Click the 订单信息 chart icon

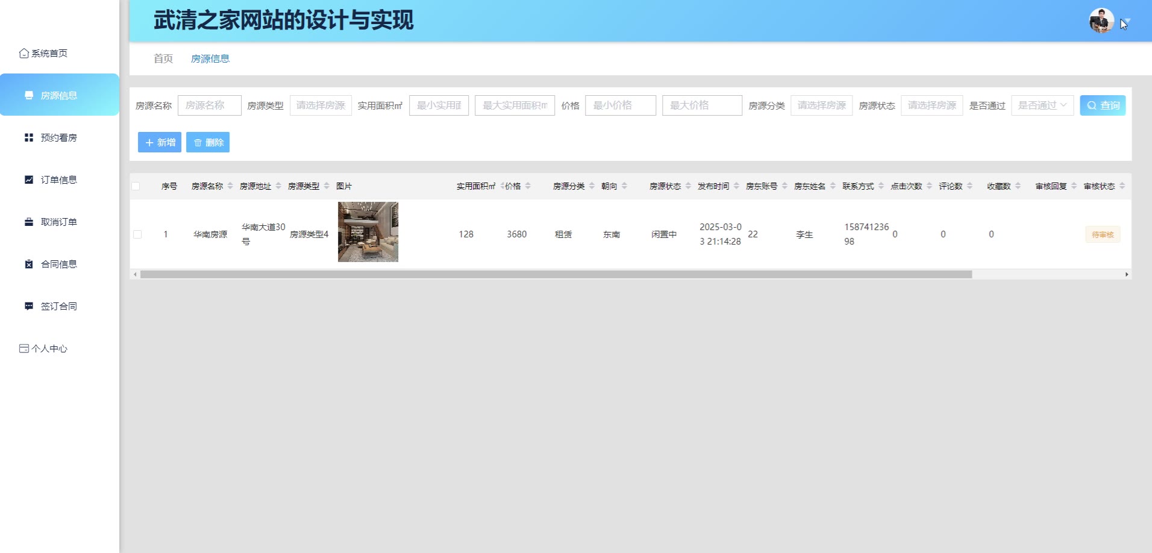tap(28, 180)
